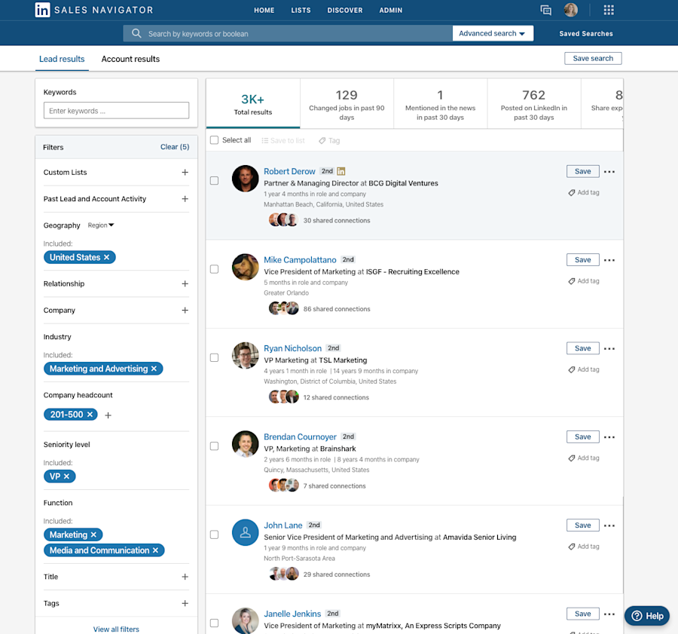Image resolution: width=678 pixels, height=634 pixels.
Task: Open Mike Campolattano's profile name link
Action: click(x=300, y=259)
